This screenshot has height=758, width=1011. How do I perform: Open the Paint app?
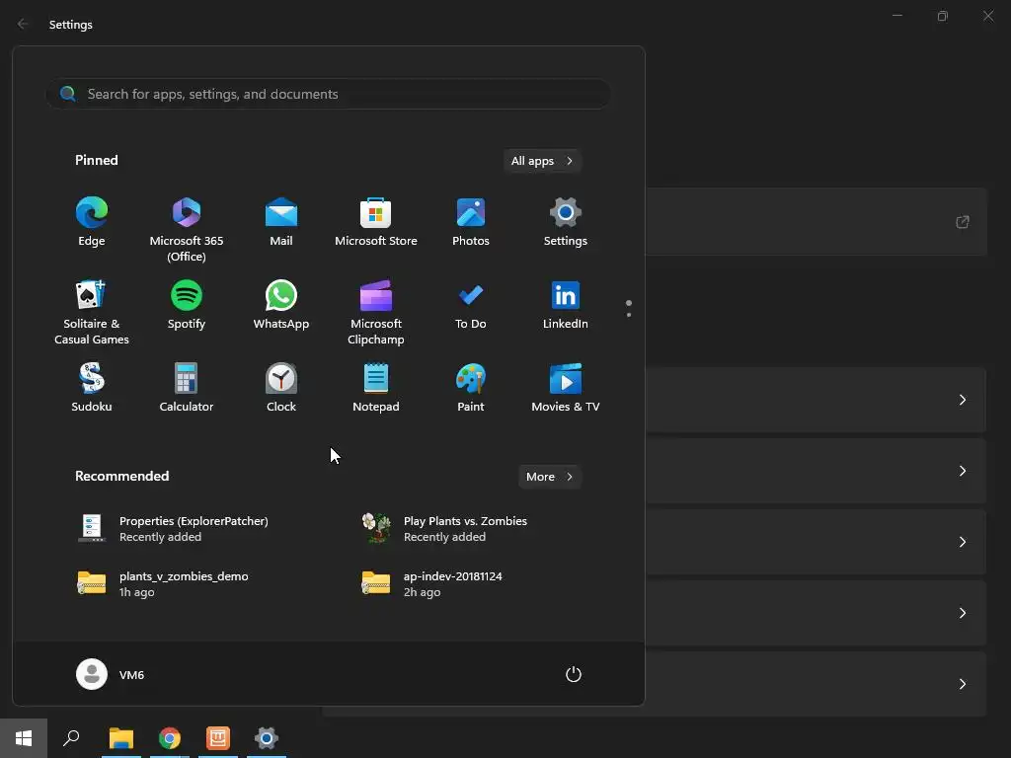pos(471,388)
